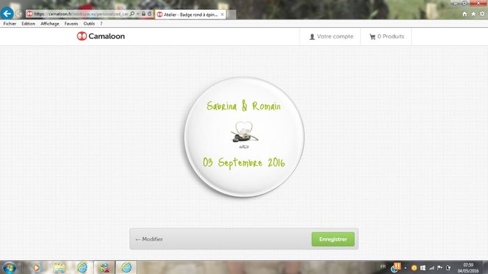488x274 pixels.
Task: Open Votre compte account link
Action: pos(331,36)
